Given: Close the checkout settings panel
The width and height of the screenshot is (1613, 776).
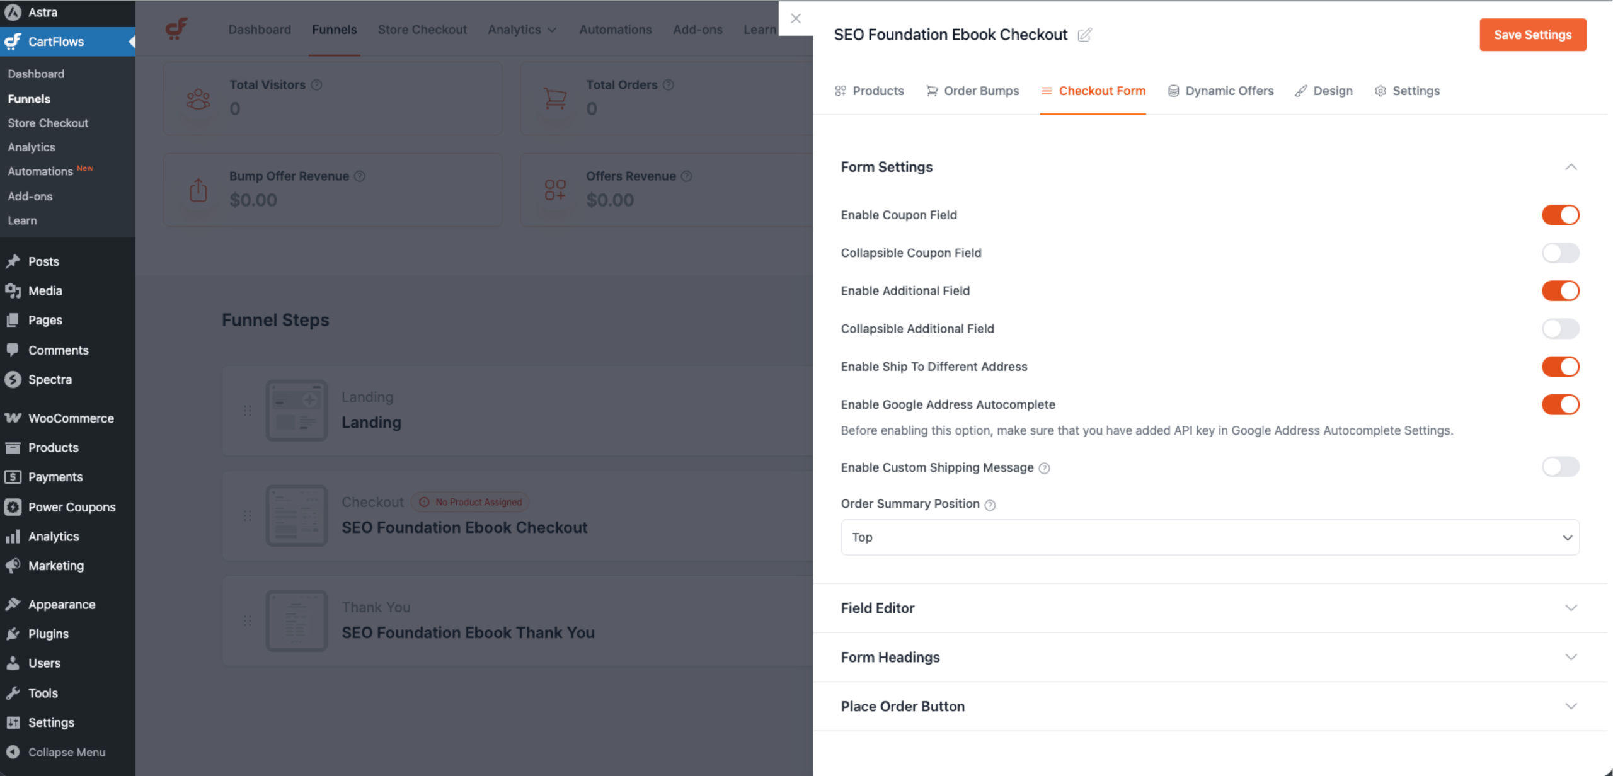Looking at the screenshot, I should click(x=796, y=18).
